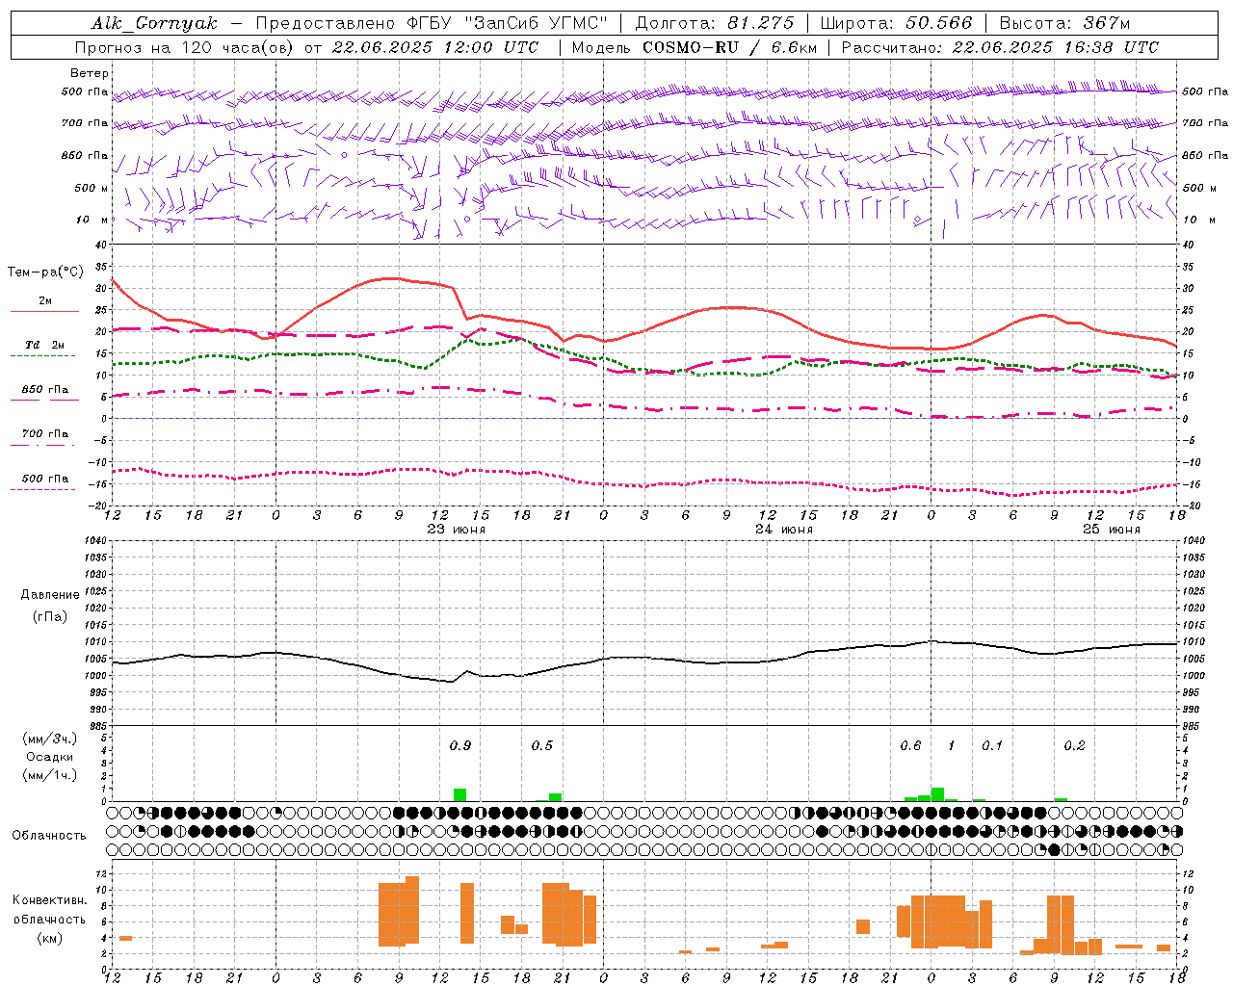Click the "25 июня" date label
The width and height of the screenshot is (1233, 986).
1112,530
